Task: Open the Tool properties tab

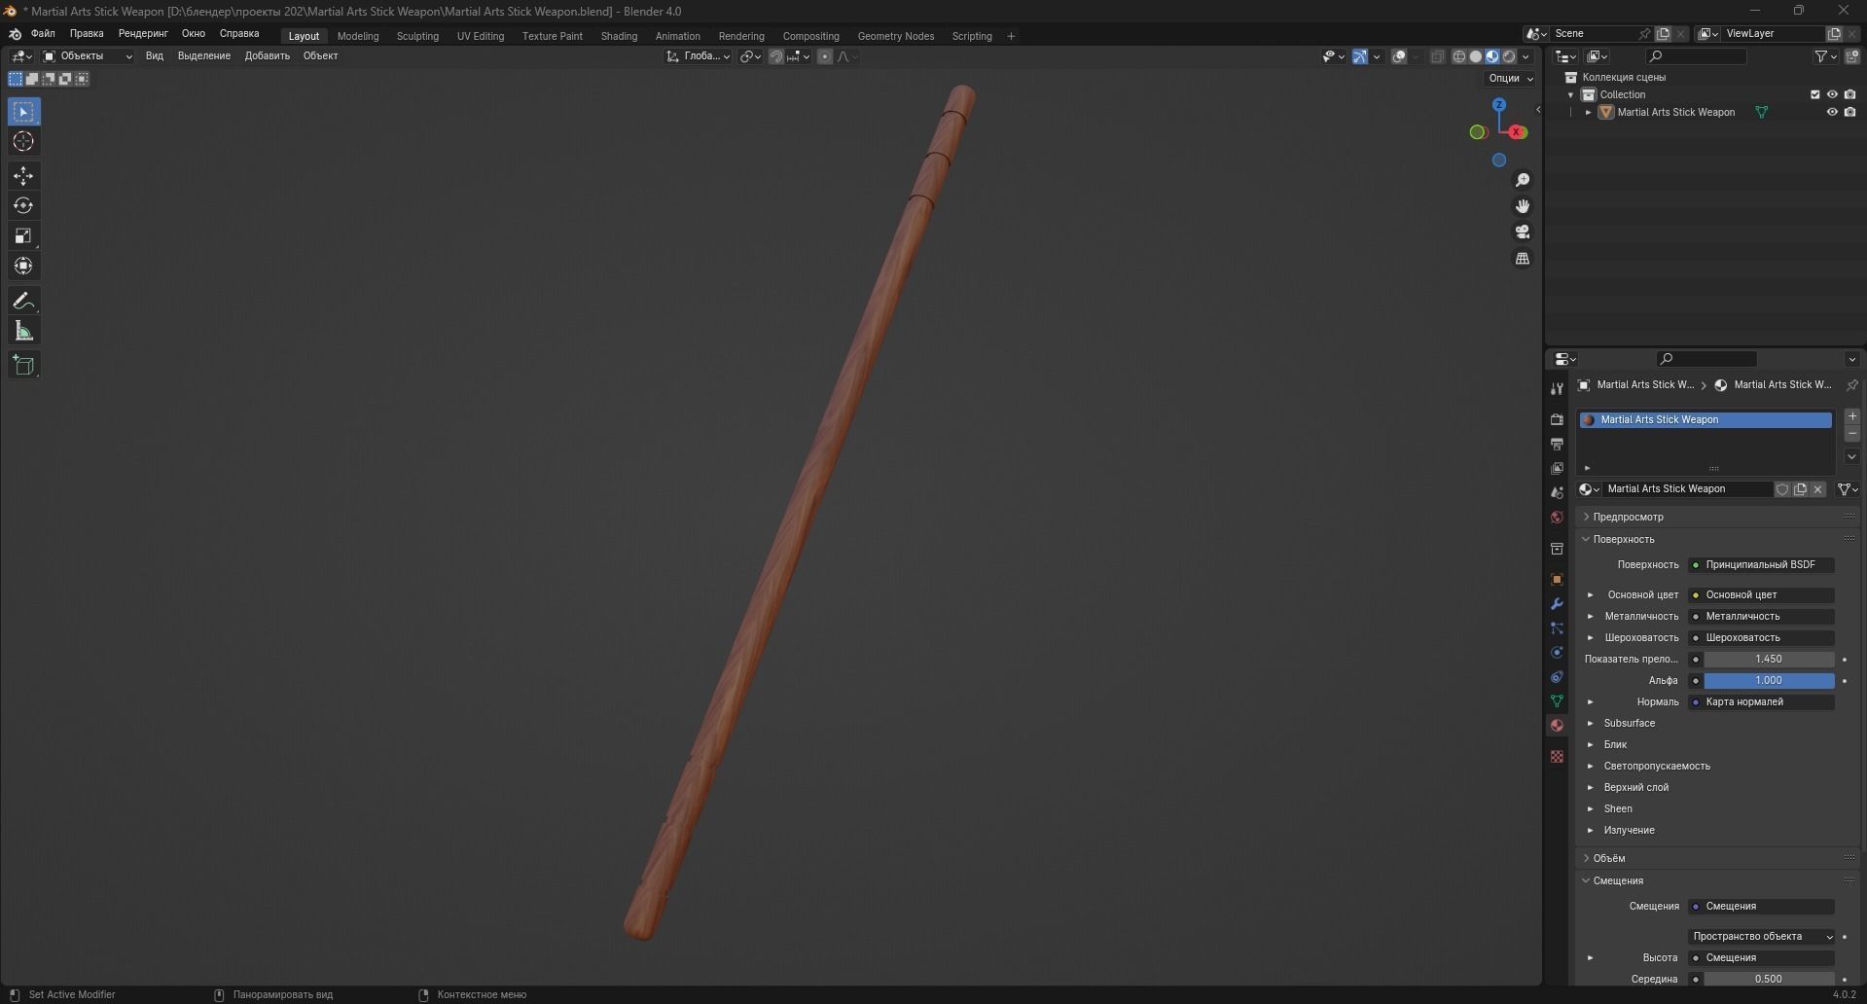Action: (1557, 389)
